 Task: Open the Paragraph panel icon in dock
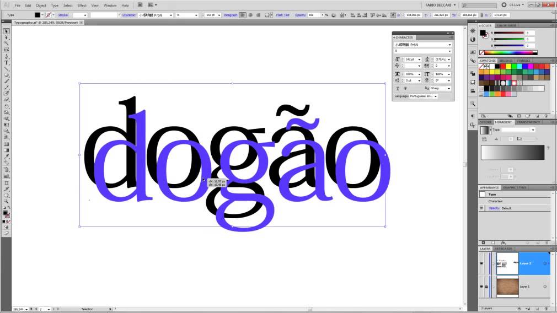(473, 116)
